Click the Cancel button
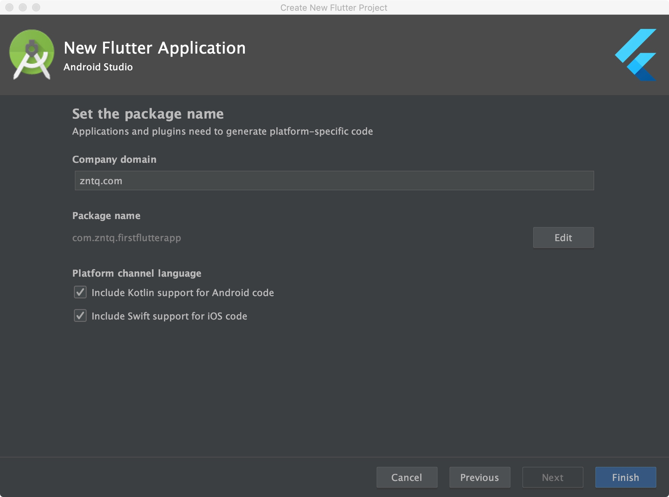Screen dimensions: 669x497 point(407,477)
